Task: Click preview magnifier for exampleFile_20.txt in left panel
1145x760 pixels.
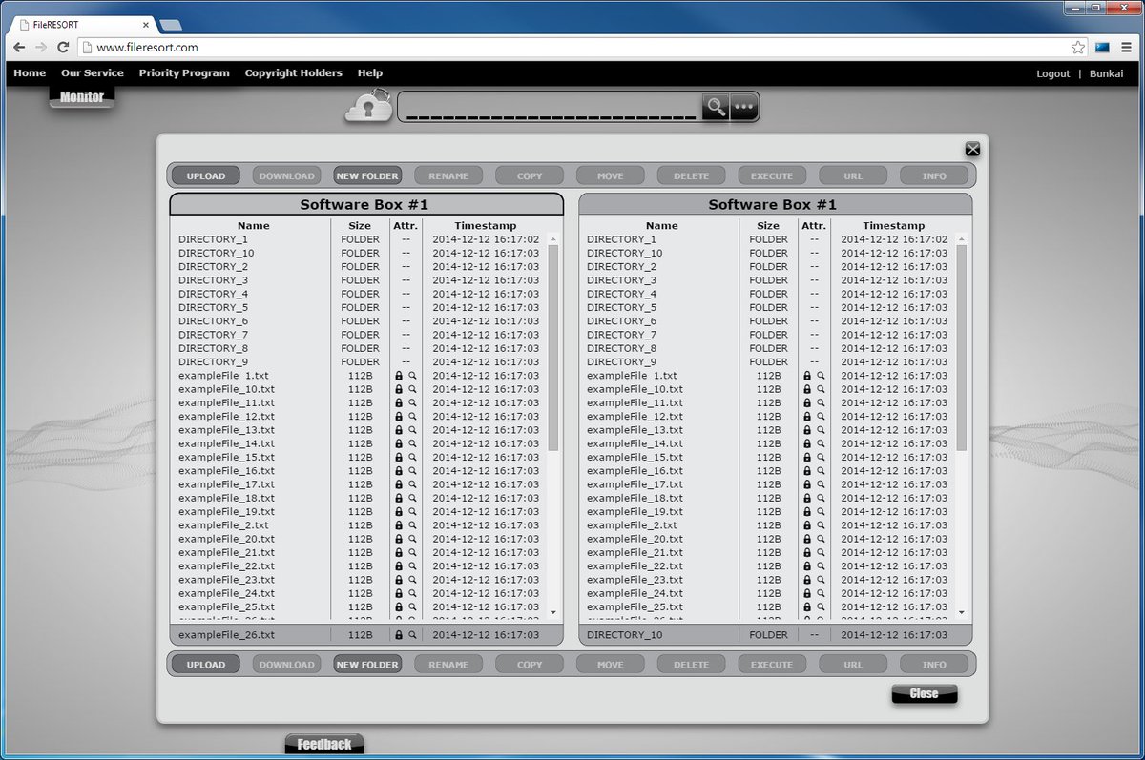Action: pyautogui.click(x=412, y=539)
